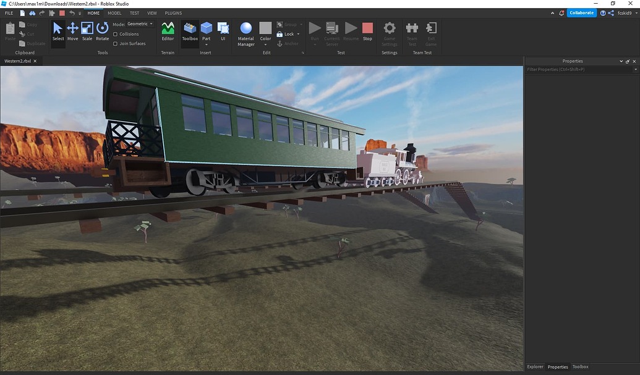Image resolution: width=640 pixels, height=375 pixels.
Task: Open the Mode Geometric dropdown
Action: (140, 24)
